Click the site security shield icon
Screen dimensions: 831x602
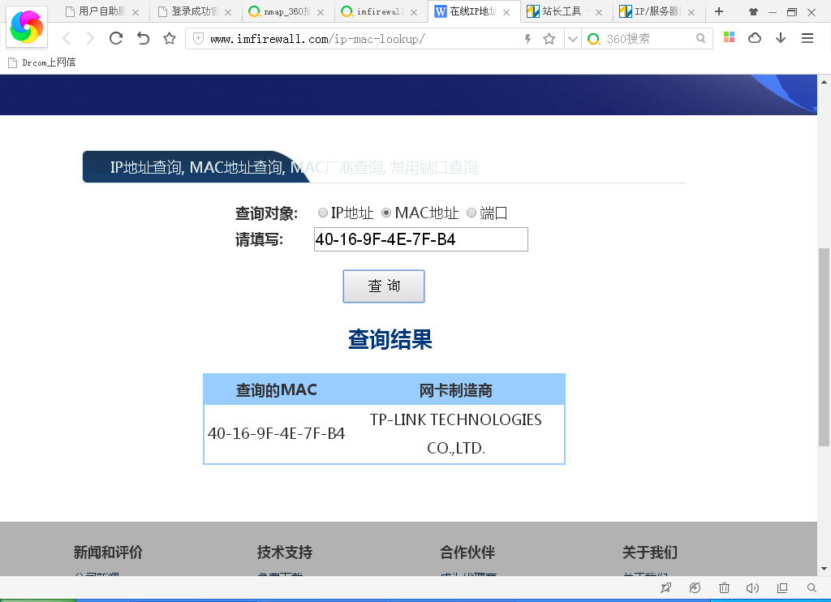[198, 39]
